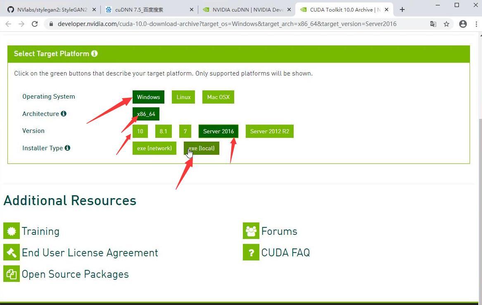Close the NVIDIA cuDNN tab

[x=289, y=9]
